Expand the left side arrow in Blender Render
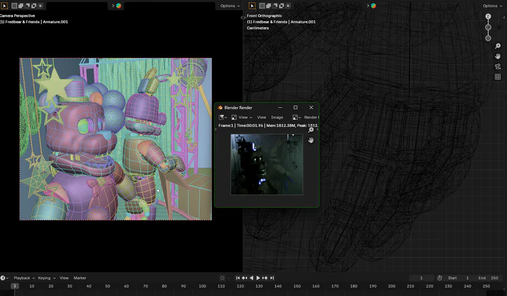The width and height of the screenshot is (507, 296). 216,129
